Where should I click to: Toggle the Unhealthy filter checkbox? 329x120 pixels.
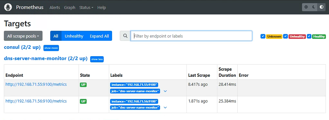click(285, 36)
